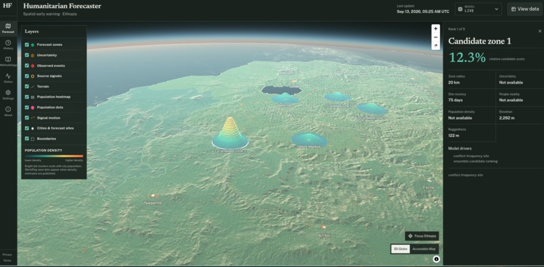544x267 pixels.
Task: Click the map attribution info icon
Action: (x=436, y=259)
